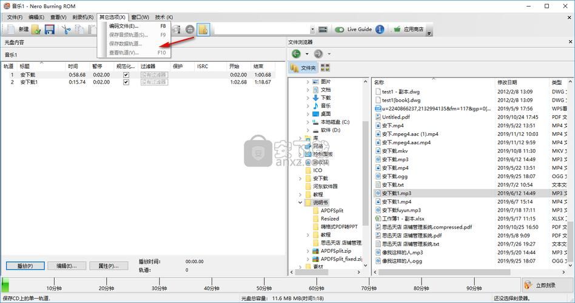Click the 没有过滤器 filter field for track 1

154,75
